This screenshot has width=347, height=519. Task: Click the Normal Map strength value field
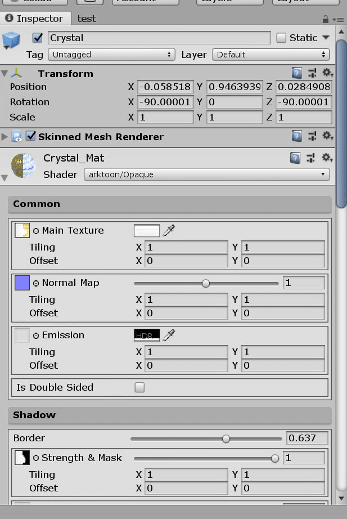[x=304, y=283]
